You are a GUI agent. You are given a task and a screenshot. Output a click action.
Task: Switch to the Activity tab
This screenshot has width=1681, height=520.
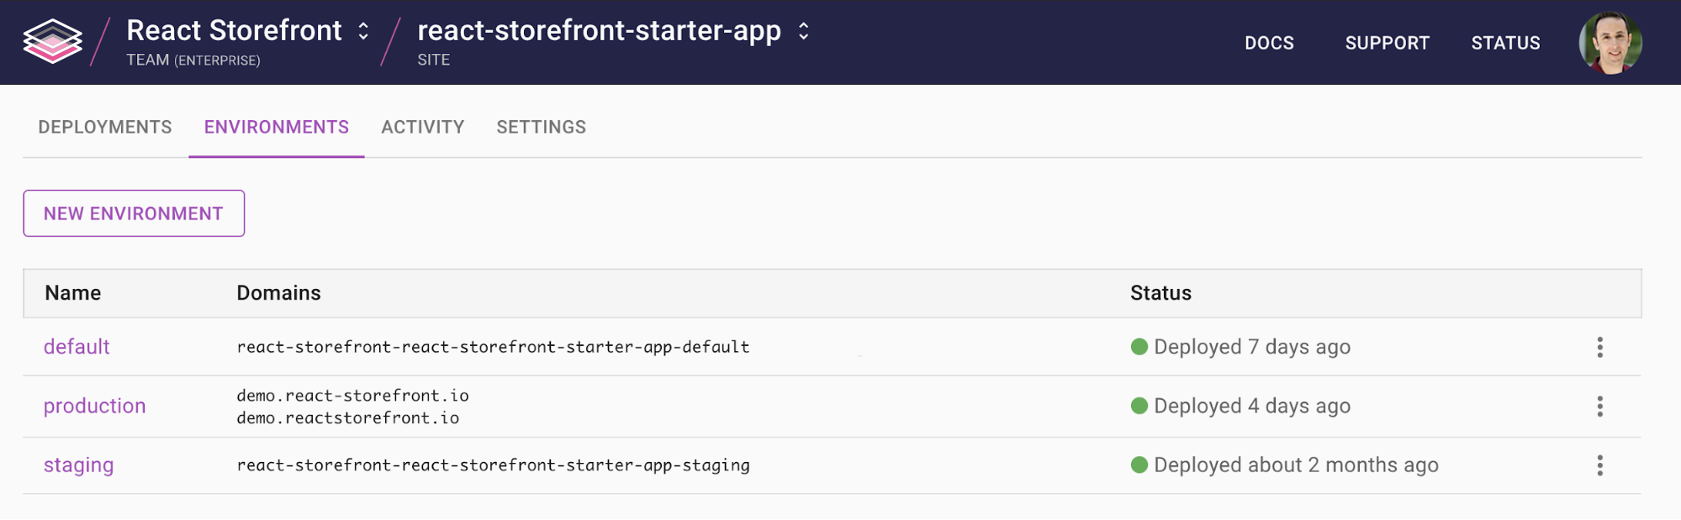click(x=422, y=127)
